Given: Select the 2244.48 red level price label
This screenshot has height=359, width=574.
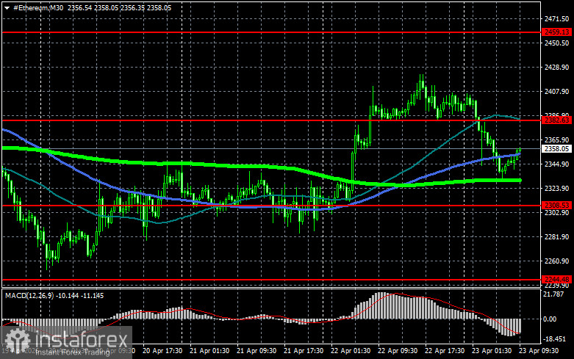Looking at the screenshot, I should (x=556, y=279).
